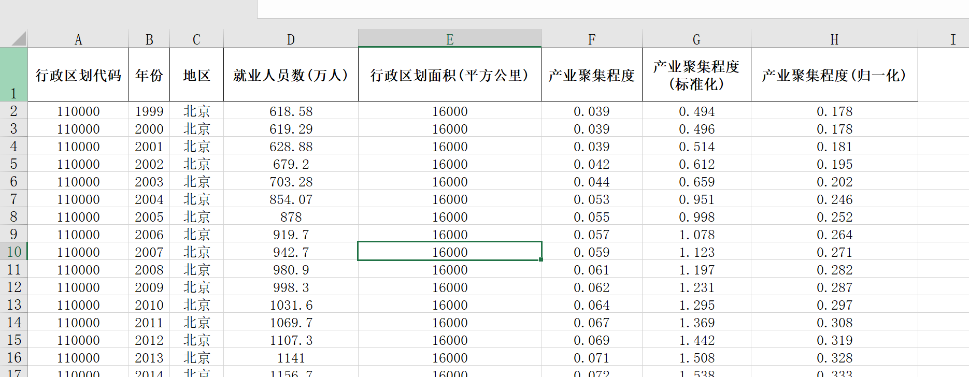The height and width of the screenshot is (377, 969).
Task: Click header cell 行政区划面积(平方公里)
Action: click(450, 75)
